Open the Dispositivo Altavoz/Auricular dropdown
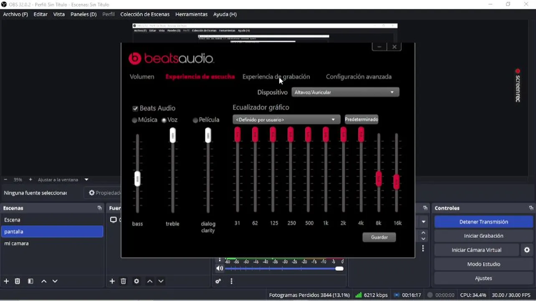 coord(345,92)
